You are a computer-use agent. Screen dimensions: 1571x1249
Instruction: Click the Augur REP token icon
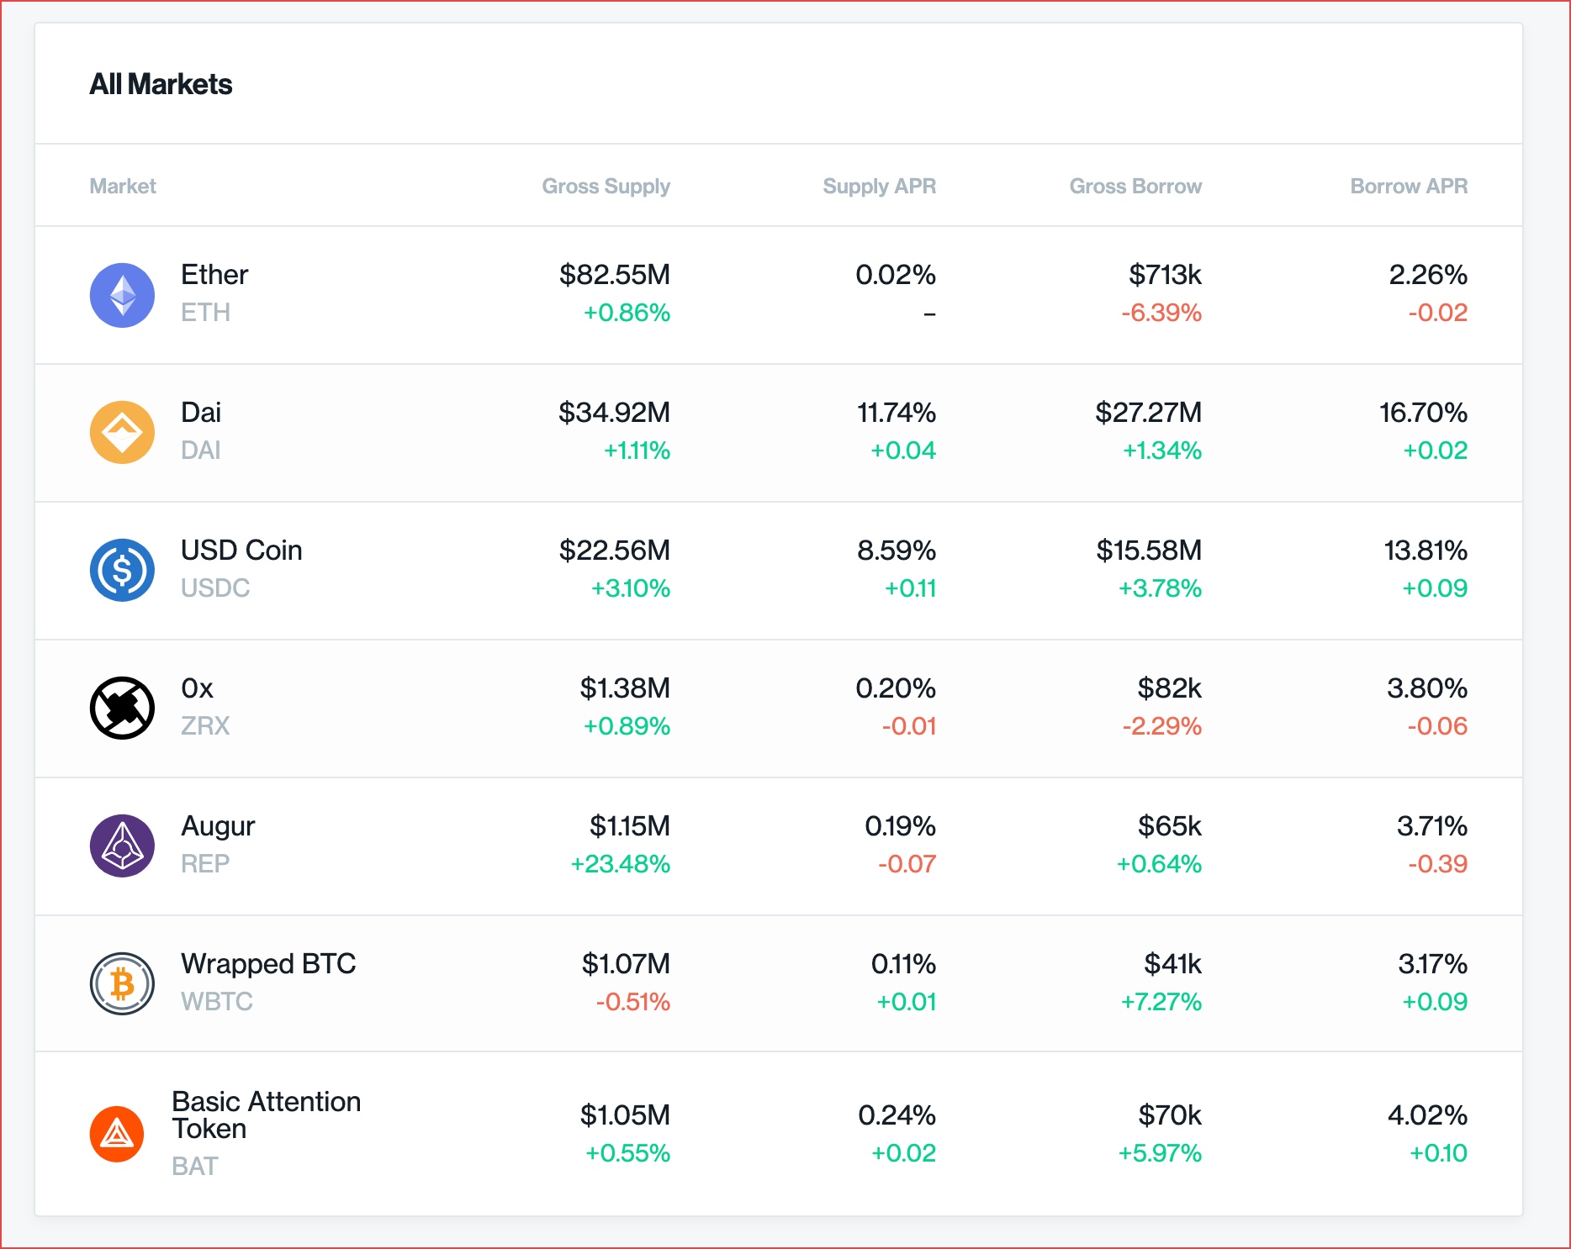point(122,846)
